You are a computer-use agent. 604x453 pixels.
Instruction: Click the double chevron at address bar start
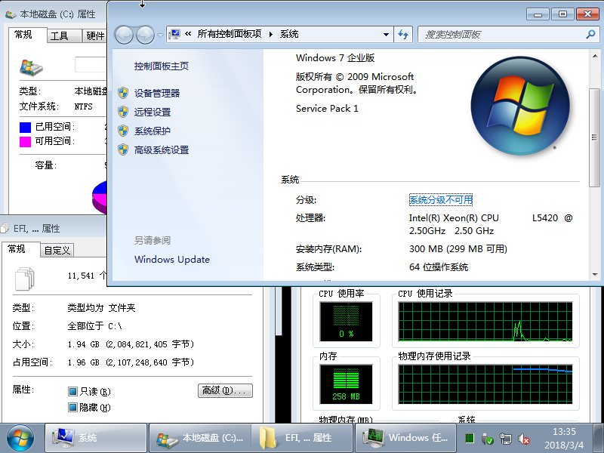coord(188,34)
